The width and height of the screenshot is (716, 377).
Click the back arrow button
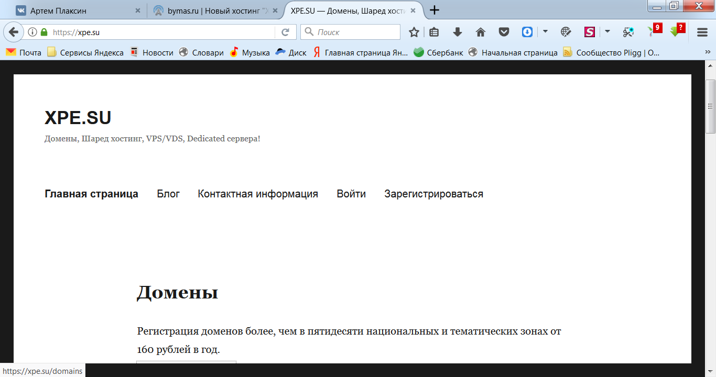pyautogui.click(x=13, y=32)
